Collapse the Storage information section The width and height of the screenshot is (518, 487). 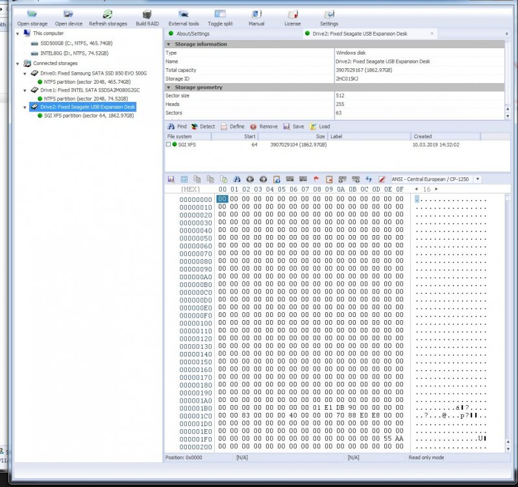pos(169,44)
